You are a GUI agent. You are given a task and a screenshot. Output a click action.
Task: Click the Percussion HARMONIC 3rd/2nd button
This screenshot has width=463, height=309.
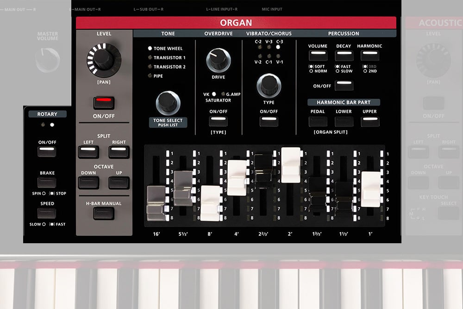click(x=370, y=55)
